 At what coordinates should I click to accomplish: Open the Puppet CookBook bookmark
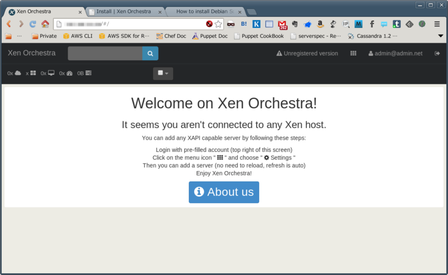pyautogui.click(x=259, y=36)
